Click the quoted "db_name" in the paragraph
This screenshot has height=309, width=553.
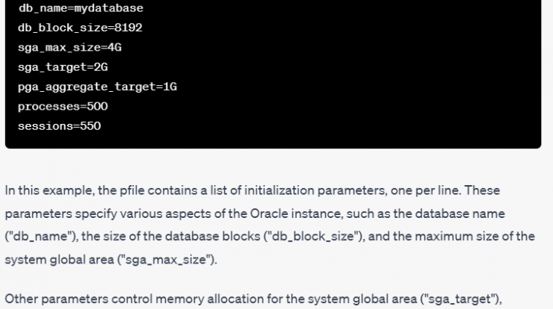pyautogui.click(x=41, y=237)
